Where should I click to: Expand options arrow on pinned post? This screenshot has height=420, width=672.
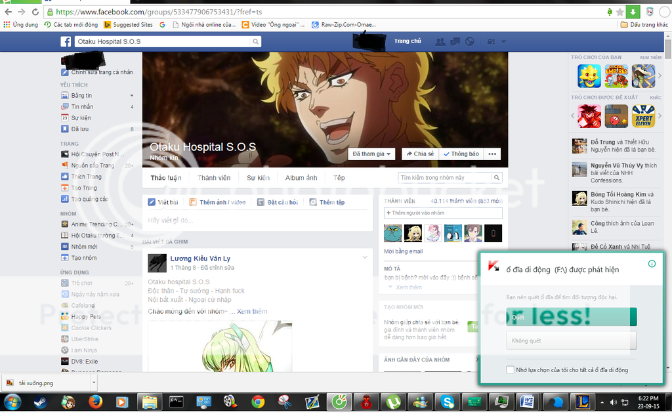coord(365,257)
